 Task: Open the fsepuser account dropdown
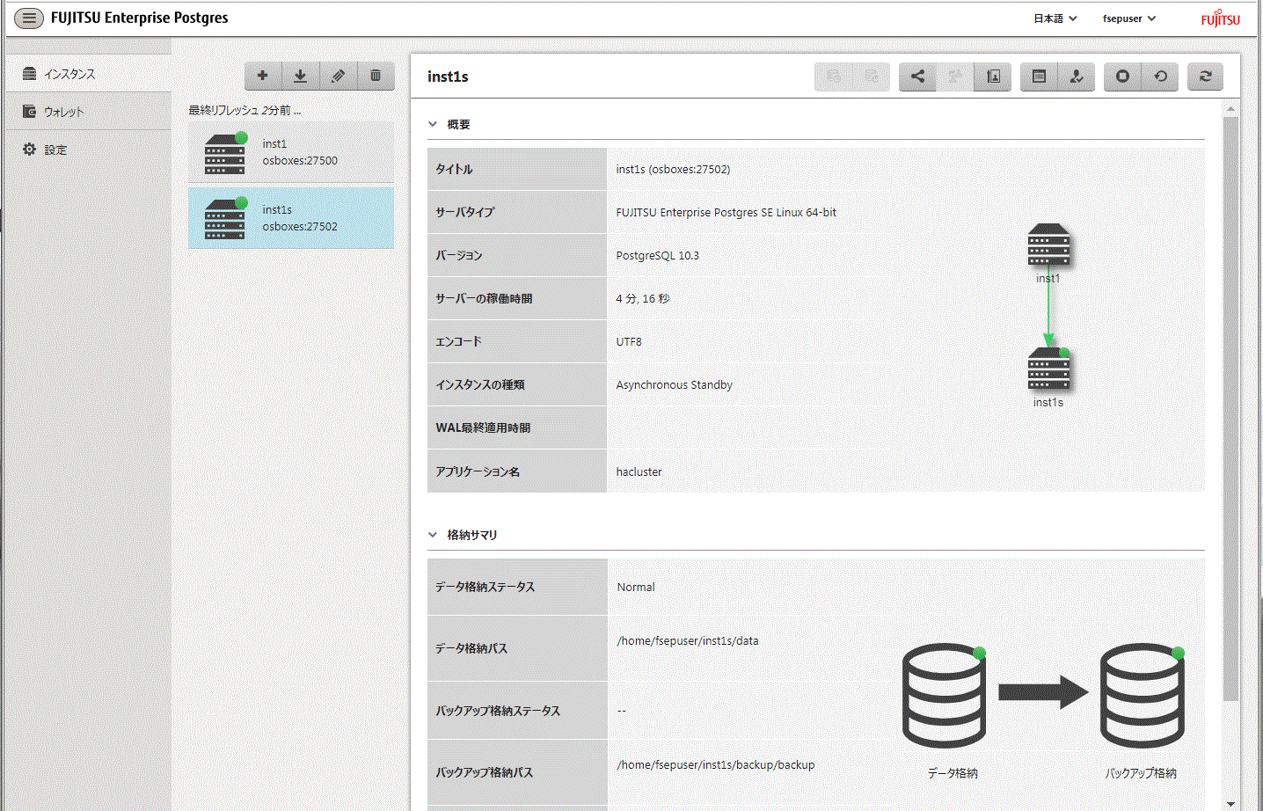coord(1129,18)
